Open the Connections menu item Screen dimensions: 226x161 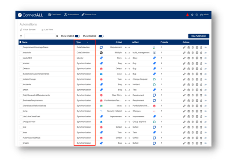89,14
